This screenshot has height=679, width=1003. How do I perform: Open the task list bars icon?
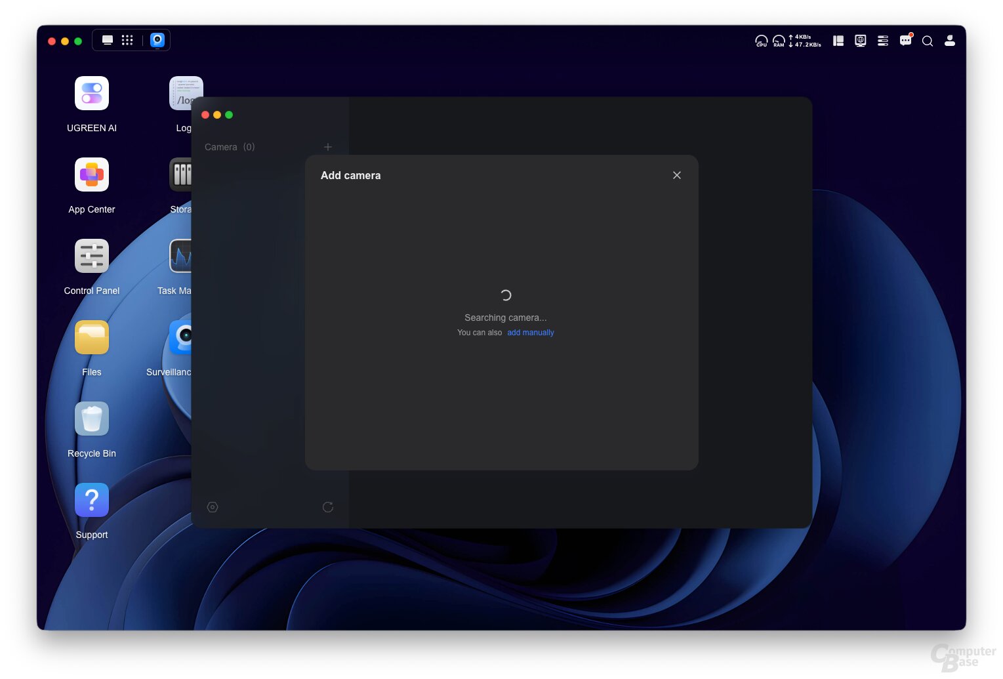tap(883, 41)
